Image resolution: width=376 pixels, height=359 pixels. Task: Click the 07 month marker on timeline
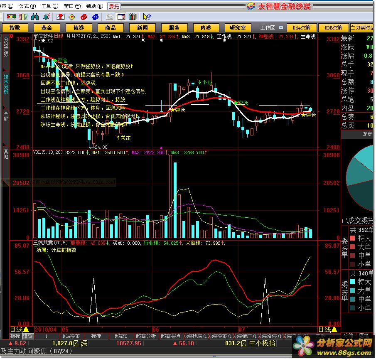(242, 329)
